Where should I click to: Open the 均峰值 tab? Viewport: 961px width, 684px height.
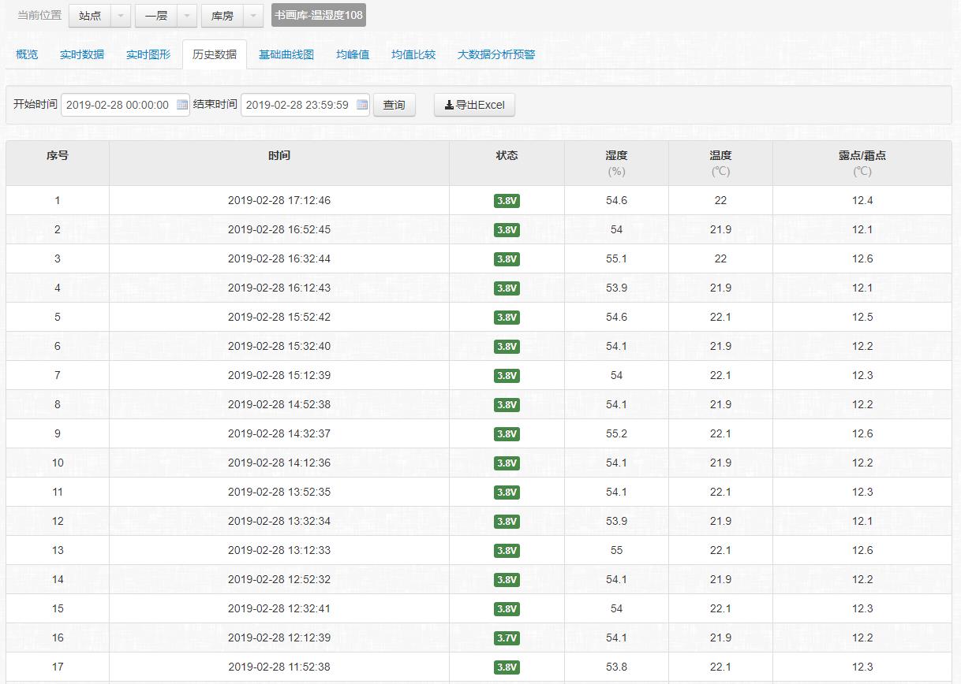[353, 54]
